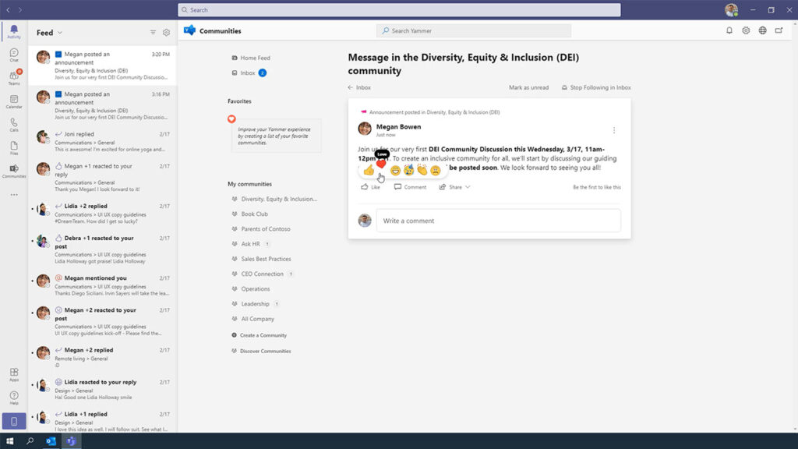Go back with the navigation arrow
Screen dimensions: 798x449
coord(8,9)
